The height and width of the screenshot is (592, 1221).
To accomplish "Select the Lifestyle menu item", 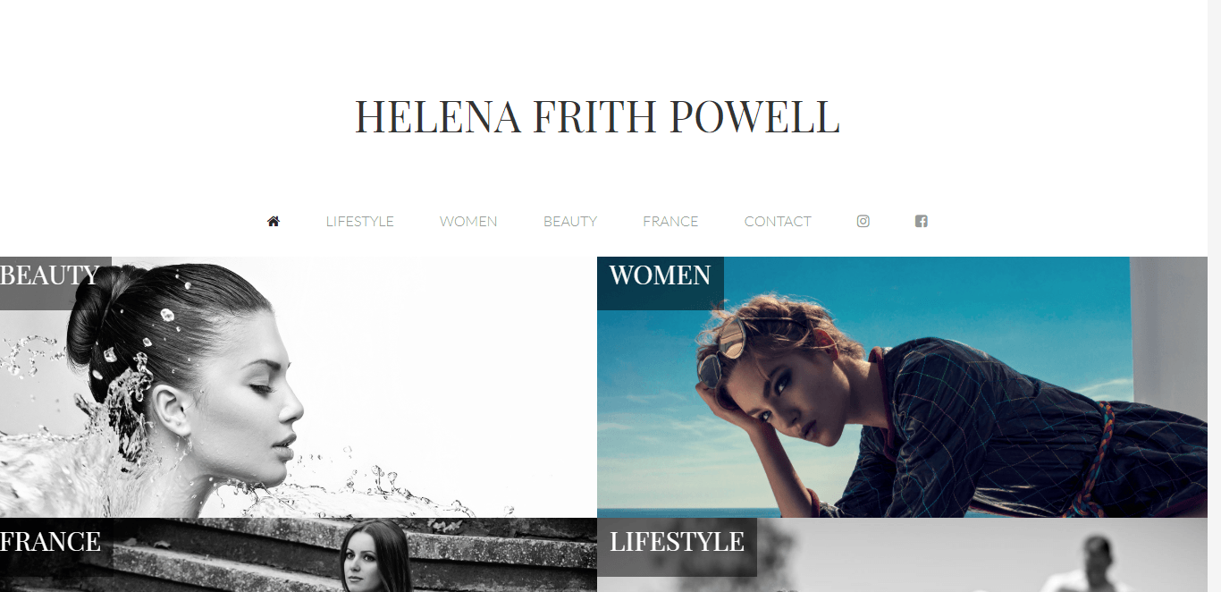I will pyautogui.click(x=359, y=221).
